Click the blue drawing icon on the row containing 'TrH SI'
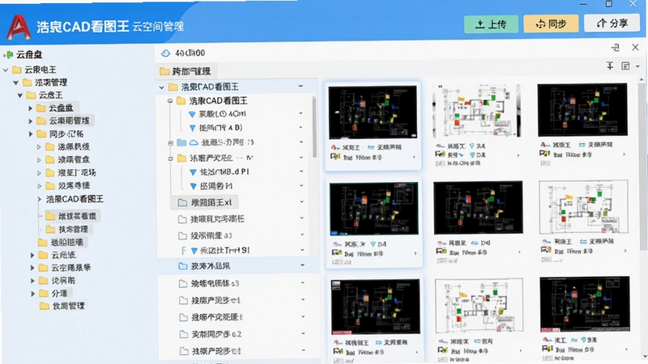The width and height of the screenshot is (648, 364). 194,251
